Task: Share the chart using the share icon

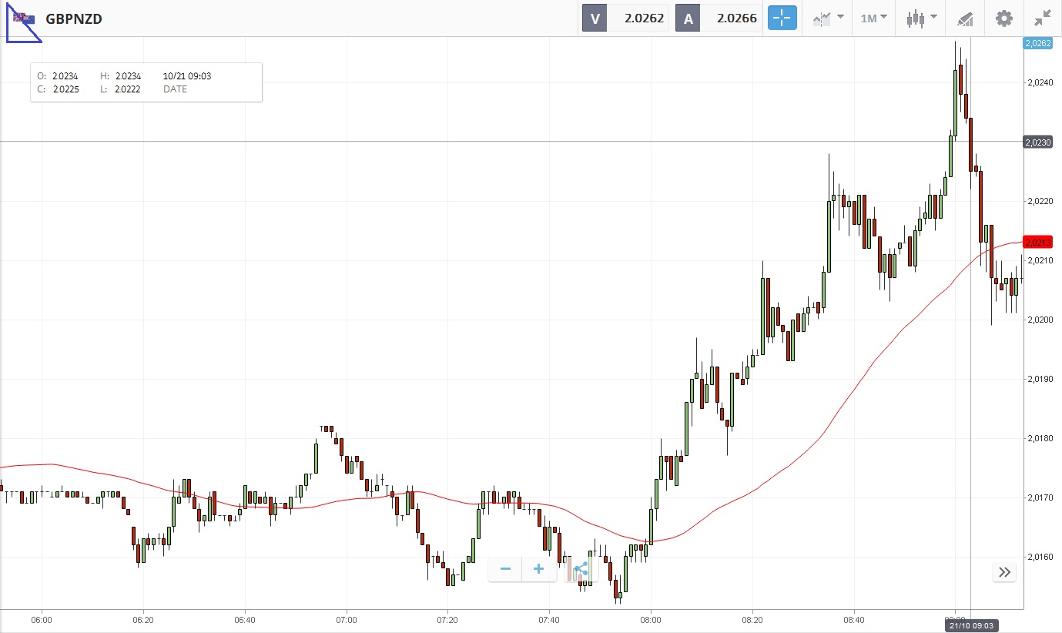Action: [581, 570]
